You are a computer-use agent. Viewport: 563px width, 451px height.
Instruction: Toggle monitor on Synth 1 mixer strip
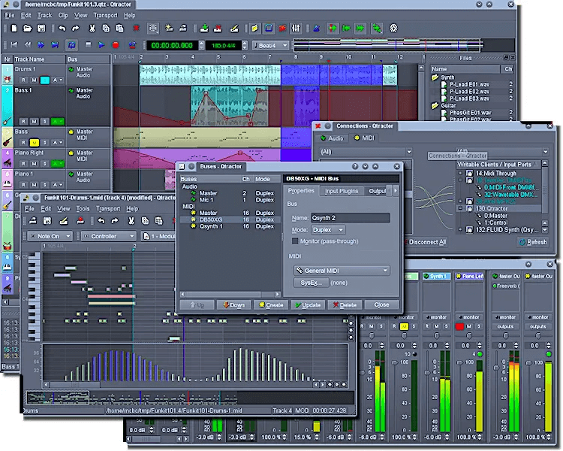coord(436,317)
